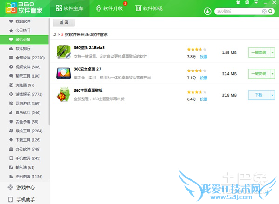Click the 3 update badge on 软件升级
279x204 pixels.
pyautogui.click(x=125, y=3)
